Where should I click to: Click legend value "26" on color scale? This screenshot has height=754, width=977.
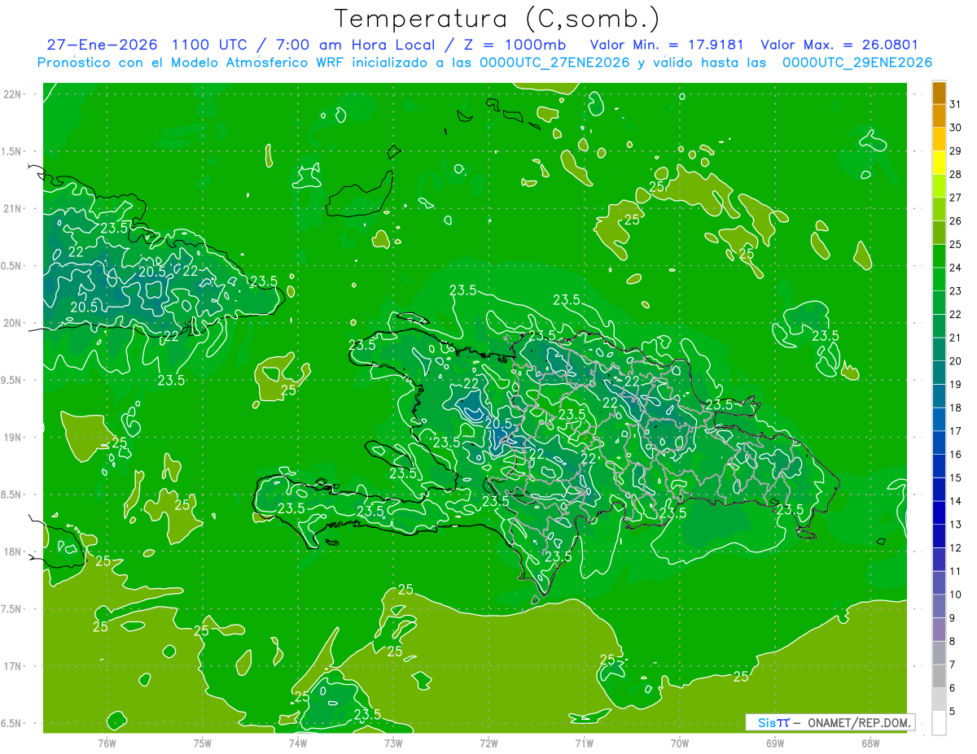[955, 220]
